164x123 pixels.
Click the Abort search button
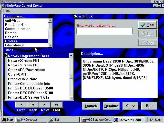148,42
